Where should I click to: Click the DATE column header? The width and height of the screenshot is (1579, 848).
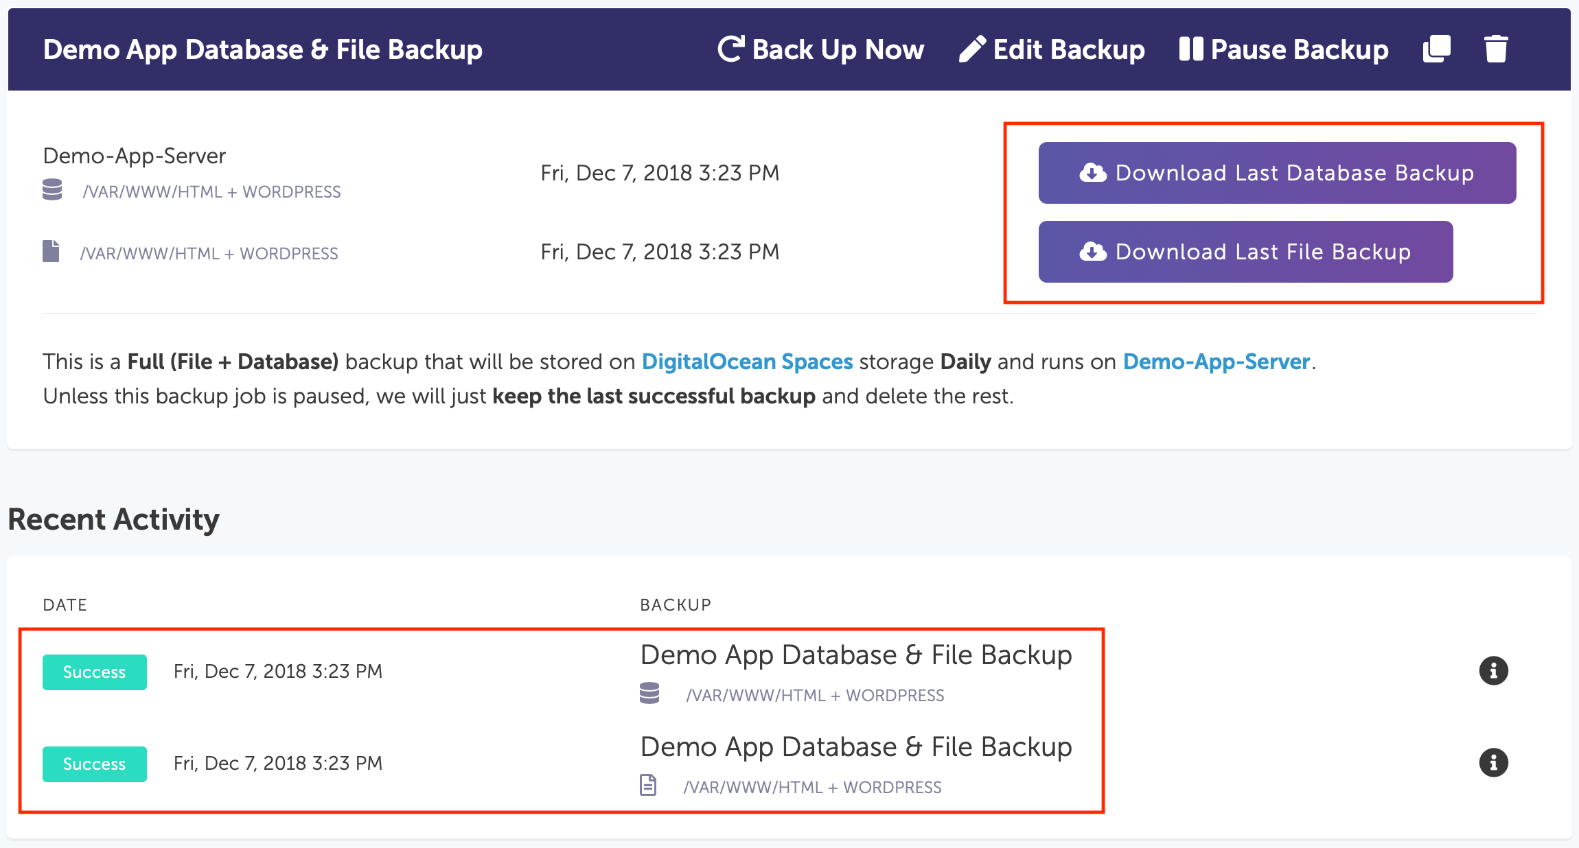tap(65, 605)
